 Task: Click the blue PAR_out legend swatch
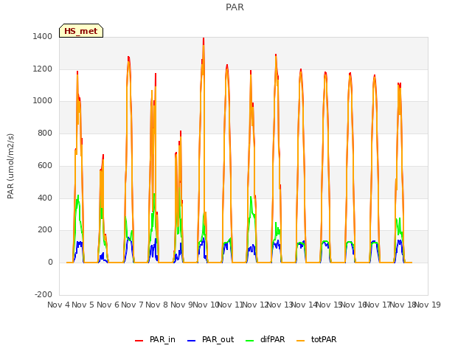[192, 341]
